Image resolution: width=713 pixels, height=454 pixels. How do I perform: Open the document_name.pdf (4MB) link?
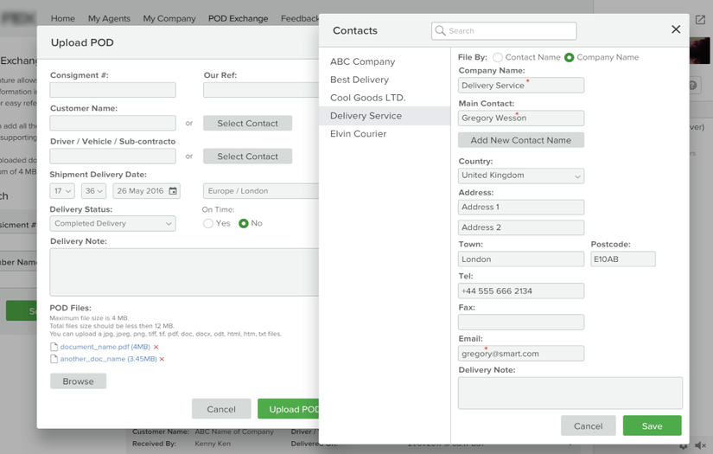click(x=105, y=347)
